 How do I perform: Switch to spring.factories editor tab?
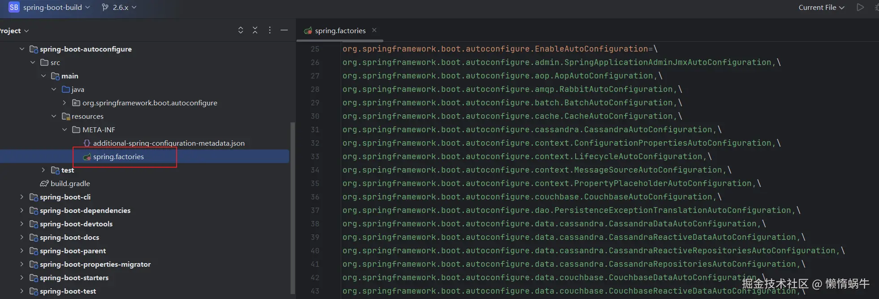pyautogui.click(x=340, y=30)
